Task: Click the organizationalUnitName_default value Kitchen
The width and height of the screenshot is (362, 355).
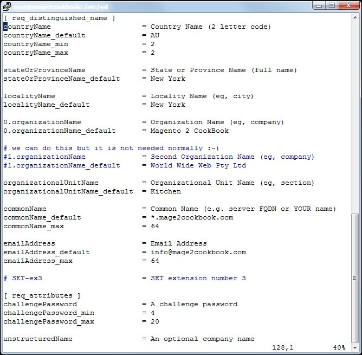Action: [x=165, y=191]
